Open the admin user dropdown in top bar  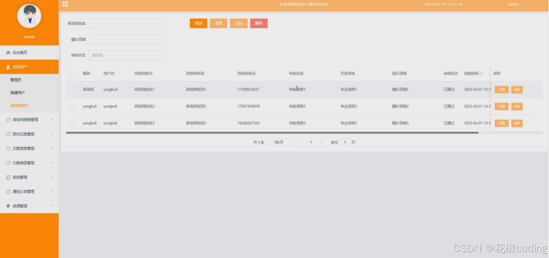tap(515, 4)
